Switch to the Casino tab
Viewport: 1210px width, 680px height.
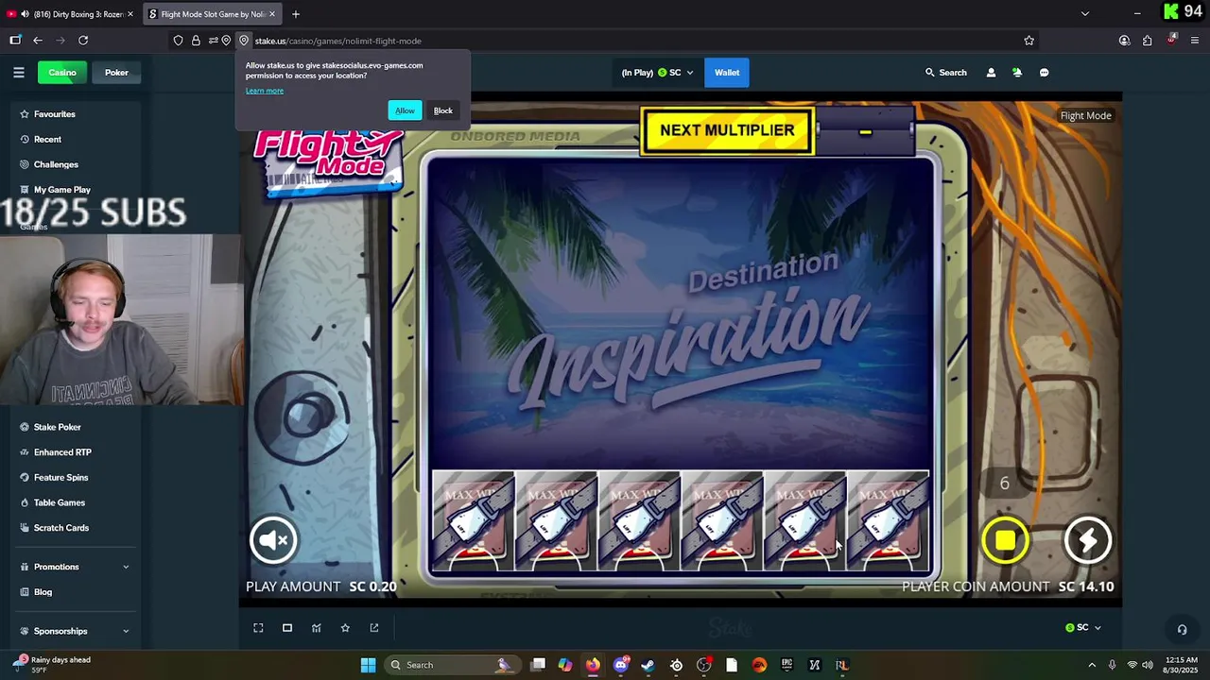coord(62,73)
